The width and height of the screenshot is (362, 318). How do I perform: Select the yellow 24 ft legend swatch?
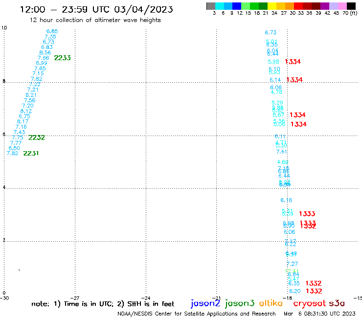point(271,6)
